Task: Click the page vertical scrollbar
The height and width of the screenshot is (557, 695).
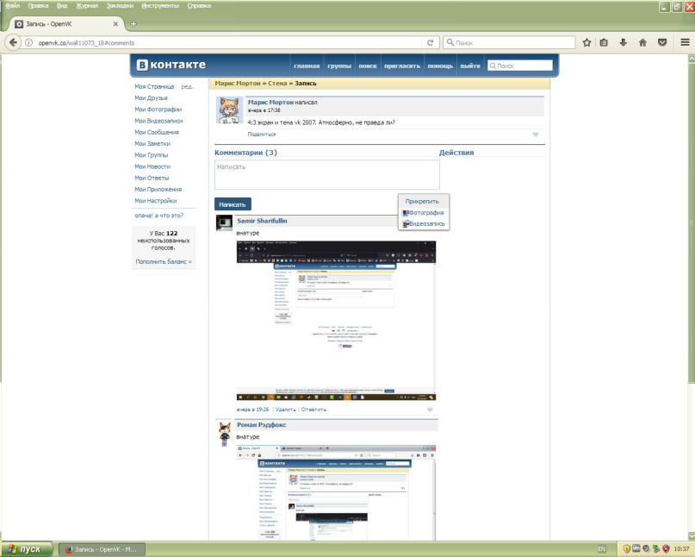Action: (x=691, y=222)
